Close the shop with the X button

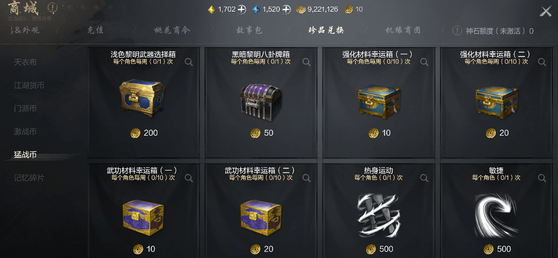point(546,12)
